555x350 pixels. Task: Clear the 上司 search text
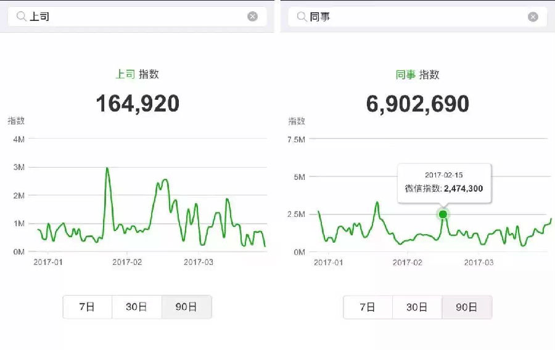click(252, 17)
